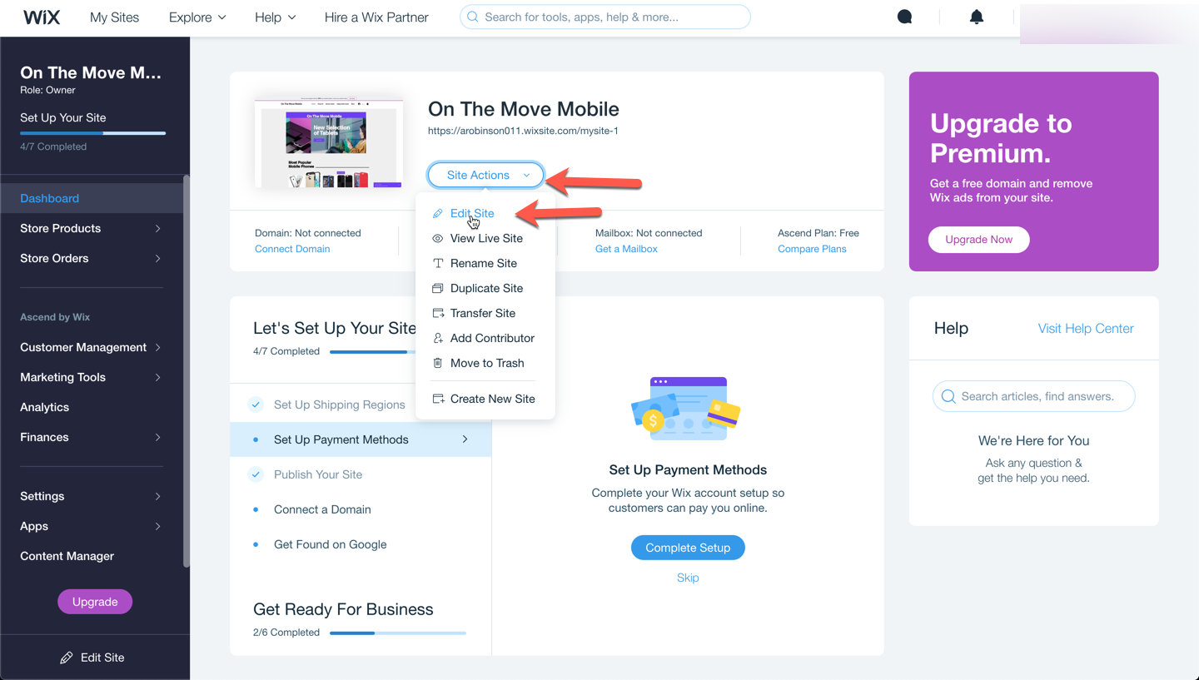Click the pencil icon next to Edit Site in dropdown

[438, 214]
